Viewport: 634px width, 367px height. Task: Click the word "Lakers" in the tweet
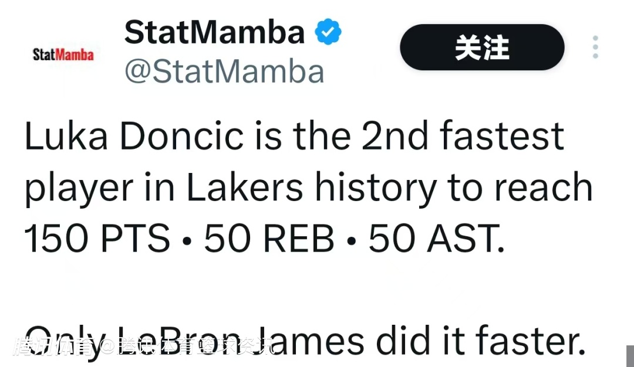(x=244, y=188)
